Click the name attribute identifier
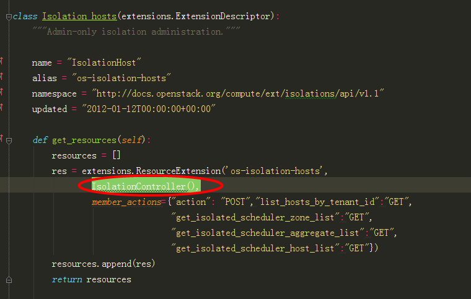The height and width of the screenshot is (299, 471). coord(42,63)
